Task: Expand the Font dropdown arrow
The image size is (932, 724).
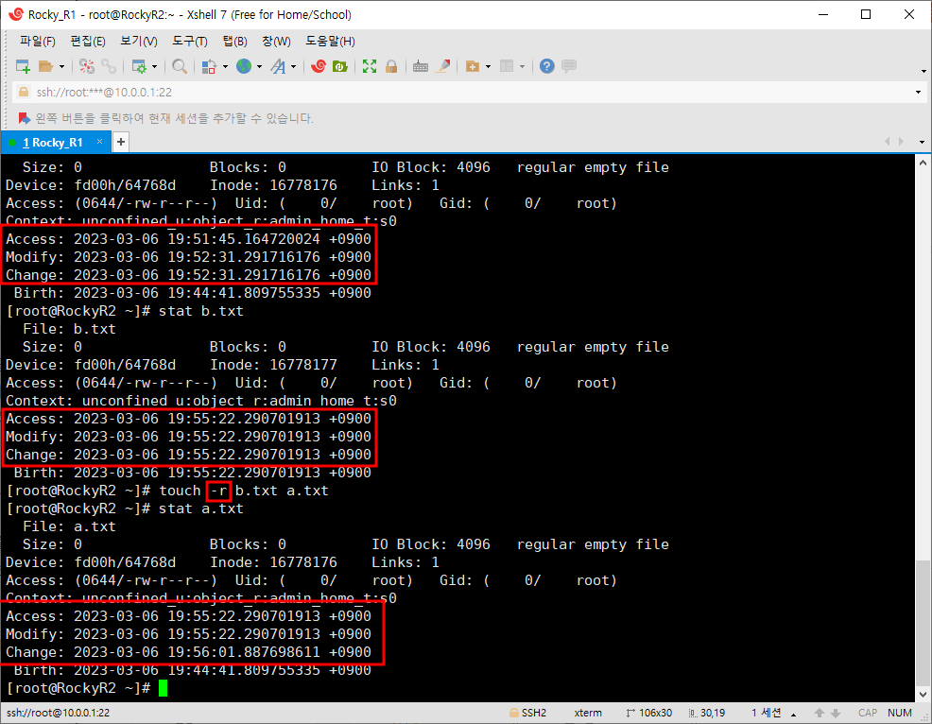Action: 294,66
